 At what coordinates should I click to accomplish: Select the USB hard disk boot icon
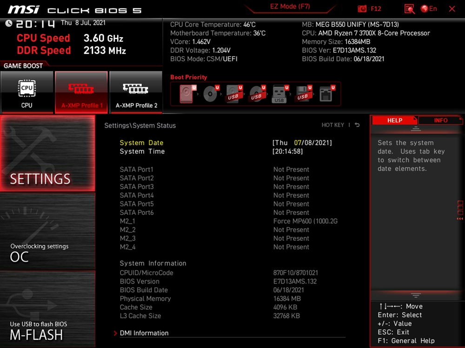(x=234, y=94)
